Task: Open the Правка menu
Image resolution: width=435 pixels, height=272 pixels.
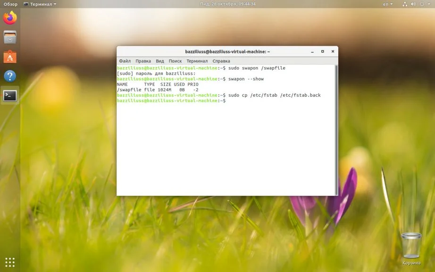Action: tap(143, 61)
